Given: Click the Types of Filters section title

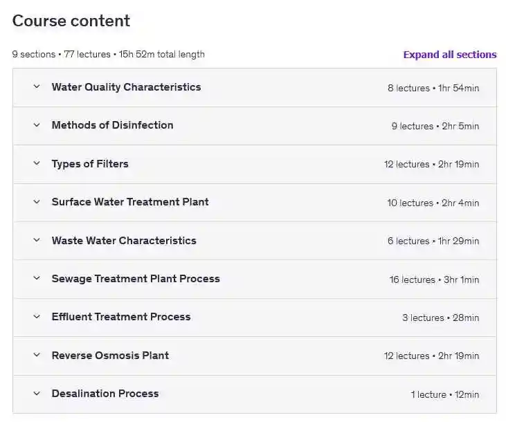Looking at the screenshot, I should coord(90,164).
